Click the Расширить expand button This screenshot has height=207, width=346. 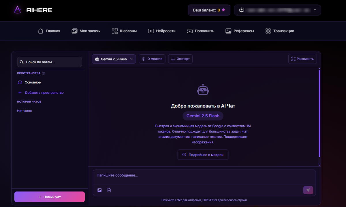302,59
